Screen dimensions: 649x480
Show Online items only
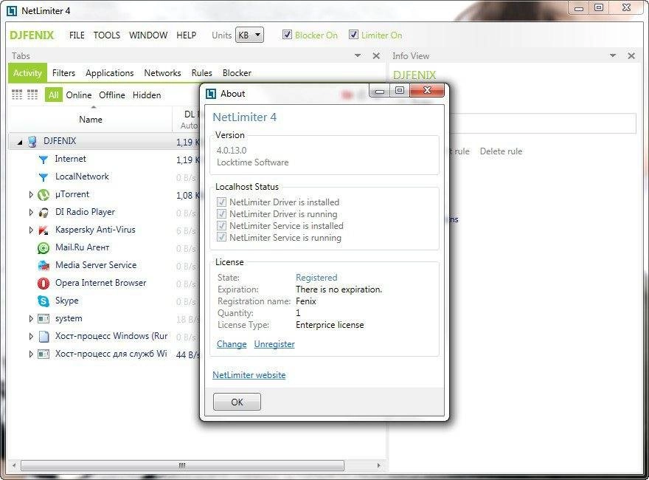(x=79, y=95)
